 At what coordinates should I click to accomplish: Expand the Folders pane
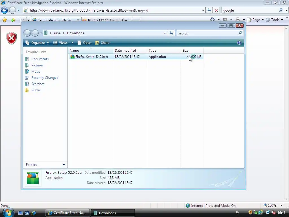(64, 165)
